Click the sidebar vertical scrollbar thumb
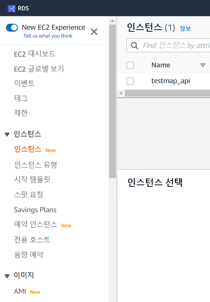210x302 pixels. (x=112, y=101)
